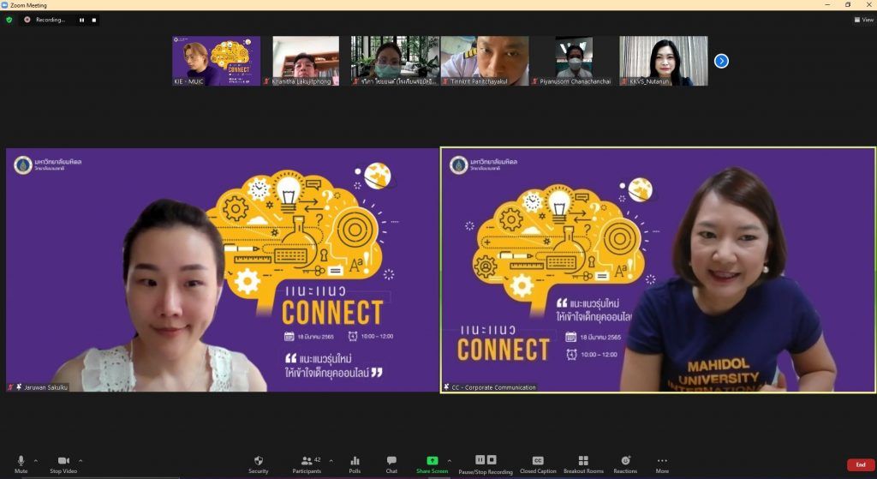The width and height of the screenshot is (877, 479).
Task: Click the green encryption shield icon
Action: pos(9,20)
